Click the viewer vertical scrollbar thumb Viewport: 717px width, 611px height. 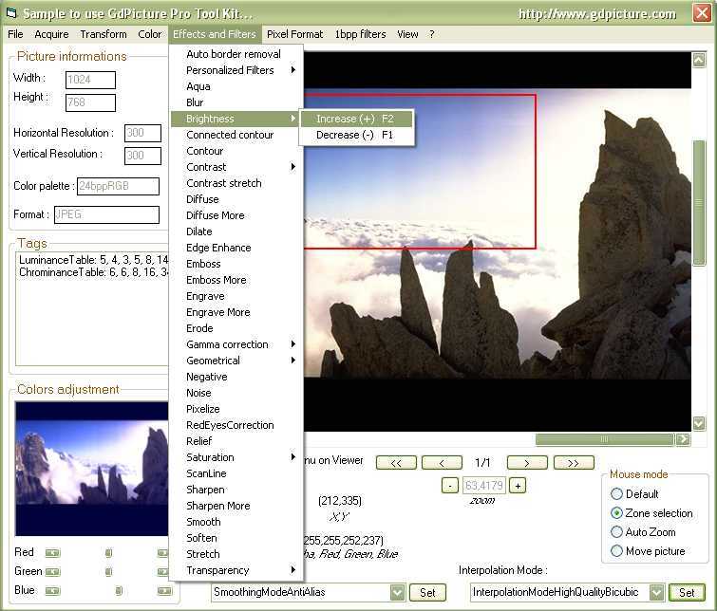[699, 203]
